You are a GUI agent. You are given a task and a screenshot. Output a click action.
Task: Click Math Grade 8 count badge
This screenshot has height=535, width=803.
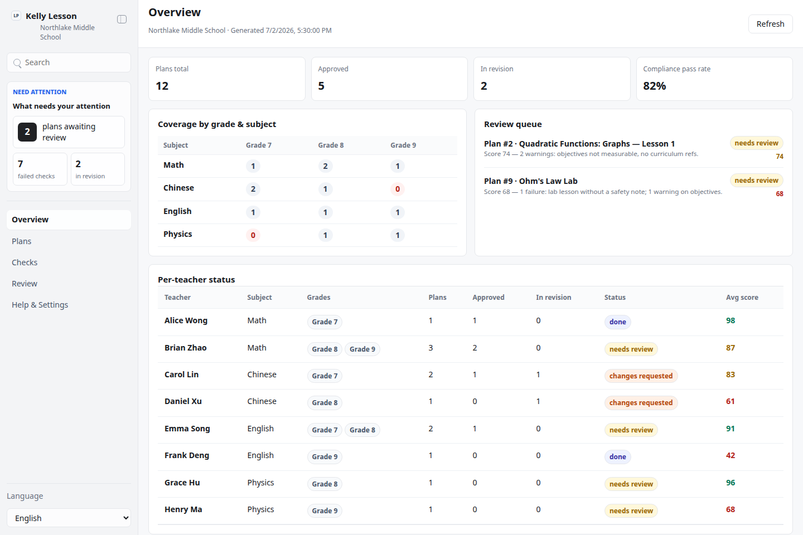pos(325,166)
